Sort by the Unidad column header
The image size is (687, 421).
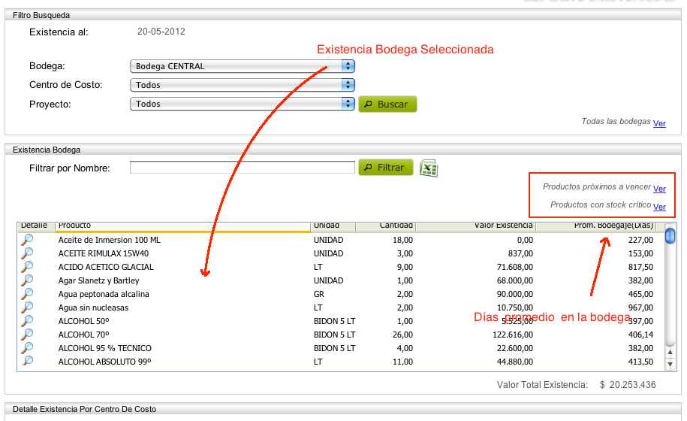coord(333,226)
